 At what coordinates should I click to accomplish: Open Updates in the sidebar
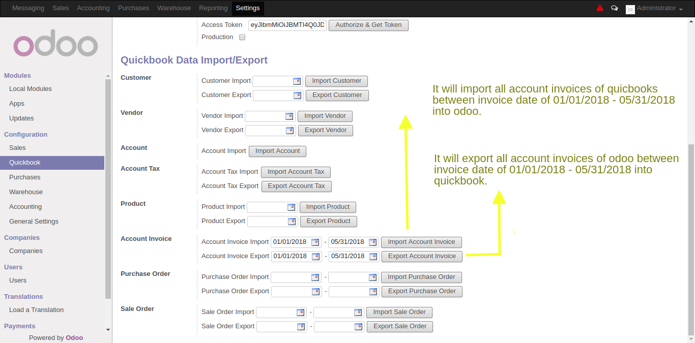21,118
